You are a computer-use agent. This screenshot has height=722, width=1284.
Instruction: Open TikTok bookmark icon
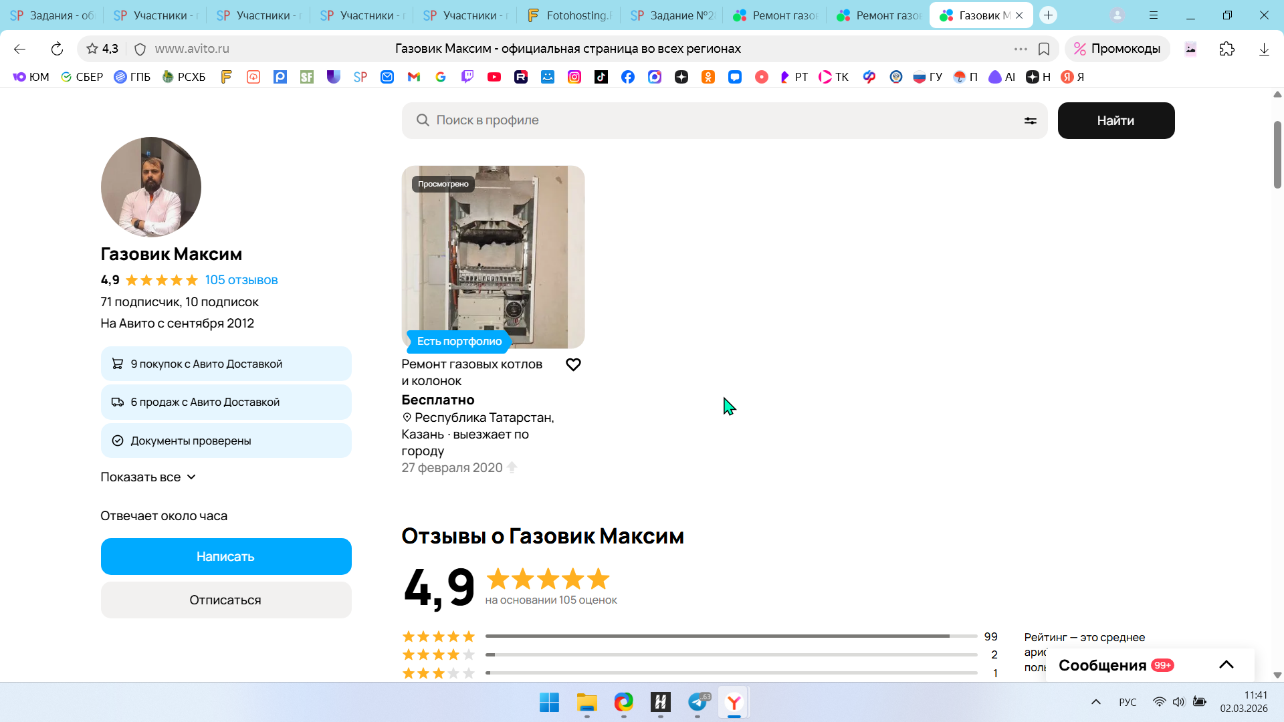[601, 78]
